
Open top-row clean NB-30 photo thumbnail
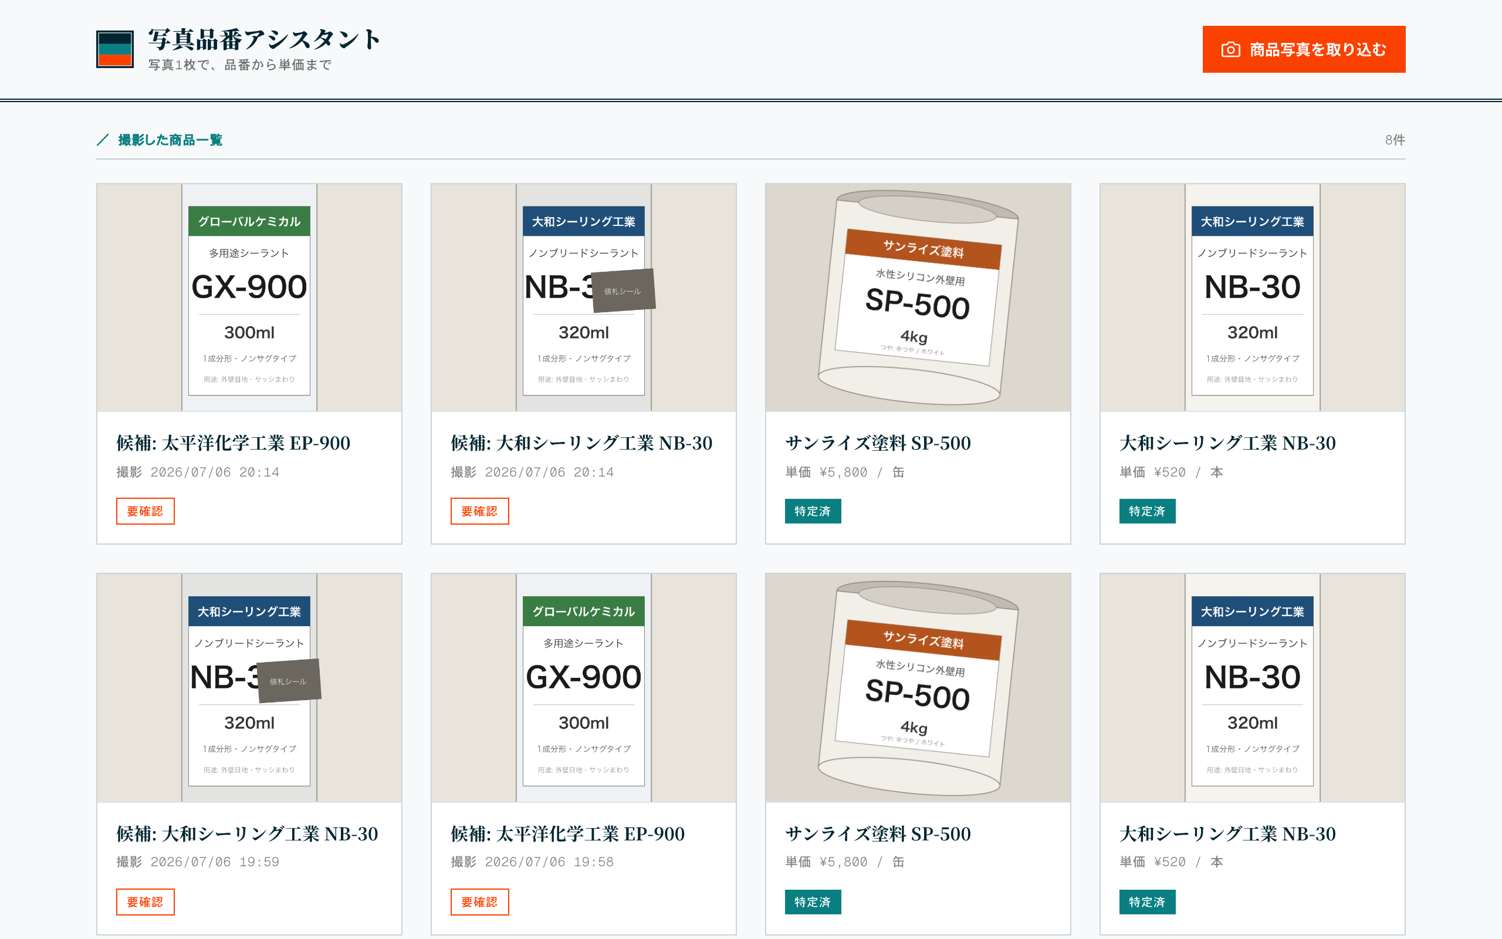pos(1252,298)
